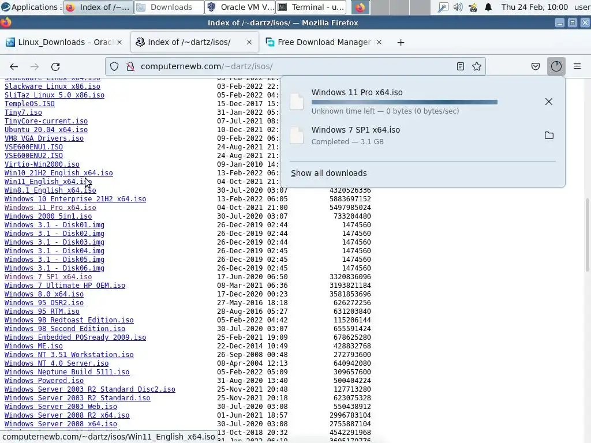Viewport: 591px width, 443px height.
Task: Open the insecure connection lock icon
Action: [x=130, y=67]
